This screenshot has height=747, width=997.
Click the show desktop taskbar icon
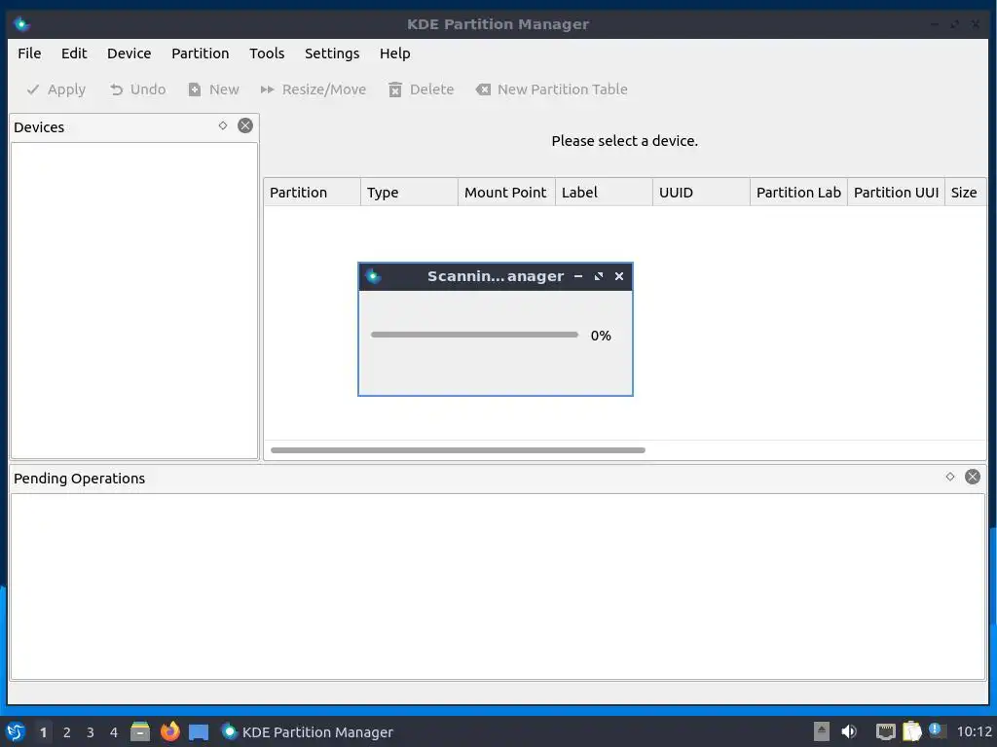point(199,731)
